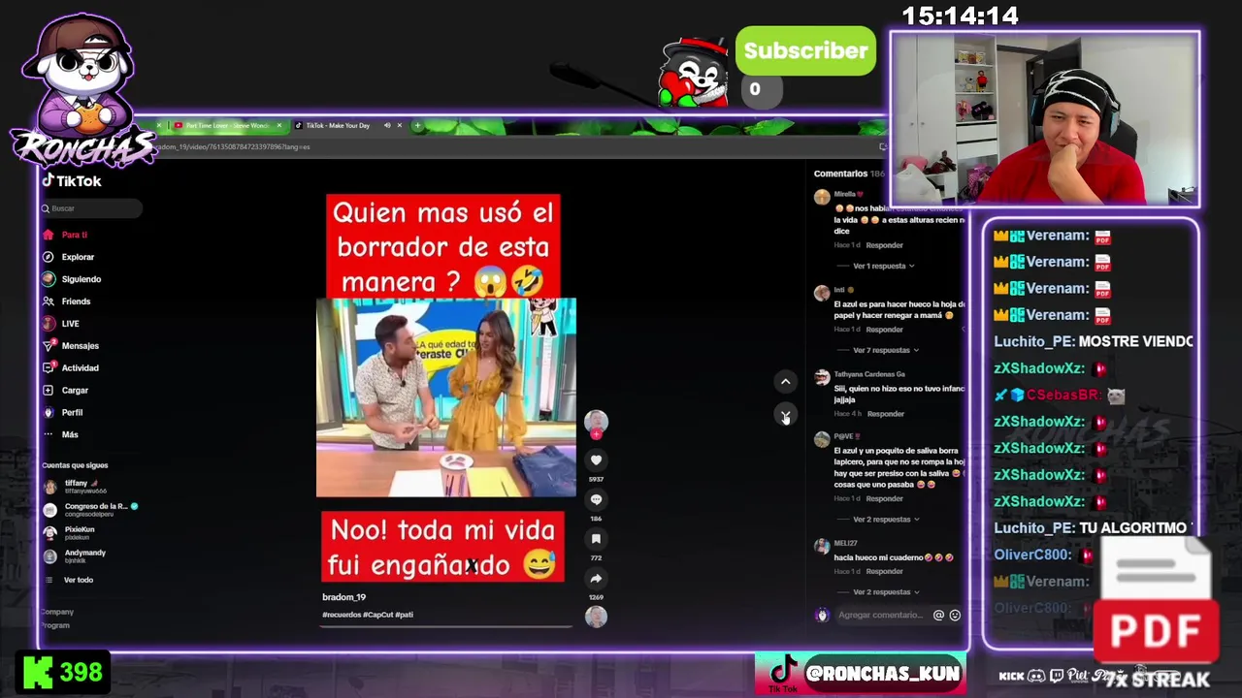
Task: Click Company footer link in sidebar
Action: point(57,612)
